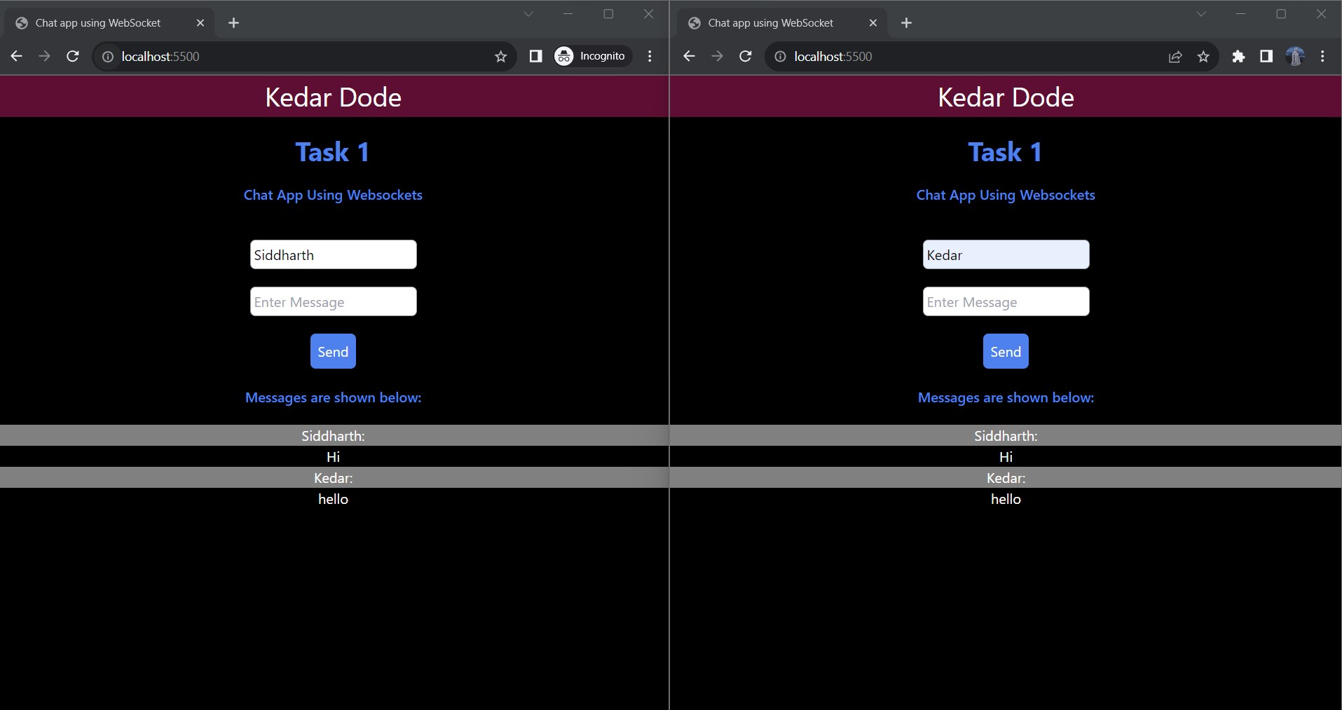Click the forward arrow in the right browser
The image size is (1342, 710).
click(717, 56)
